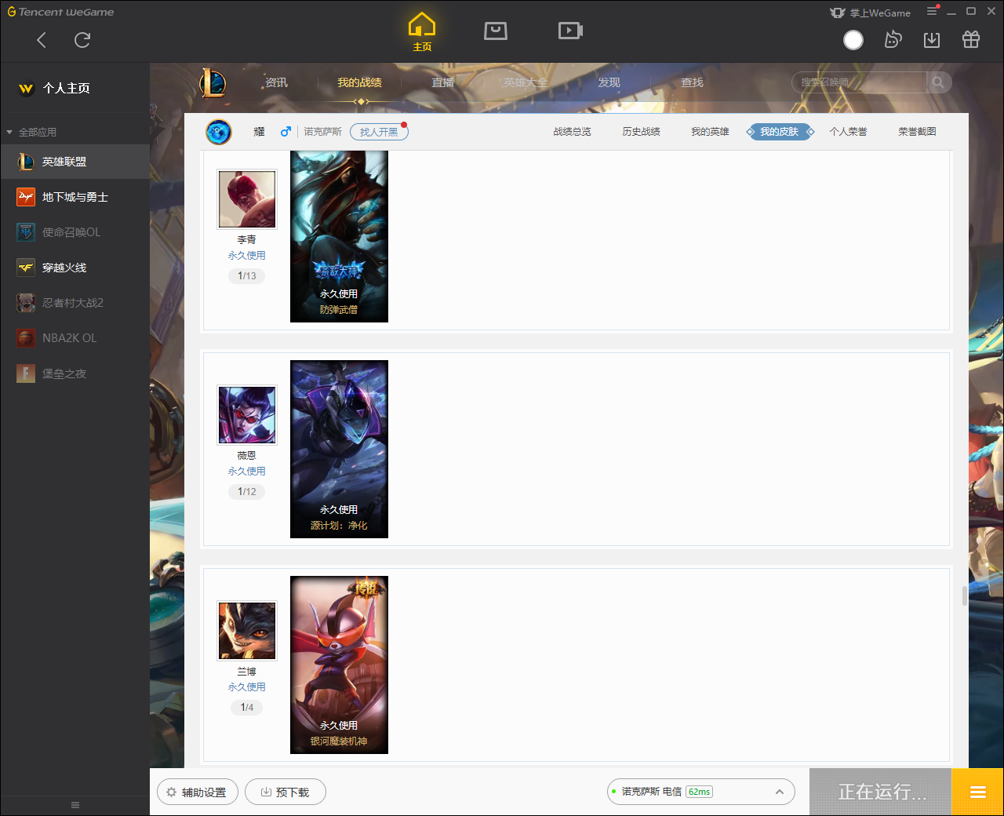This screenshot has height=816, width=1004.
Task: Click the 源计划：净化 skin card
Action: coord(339,449)
